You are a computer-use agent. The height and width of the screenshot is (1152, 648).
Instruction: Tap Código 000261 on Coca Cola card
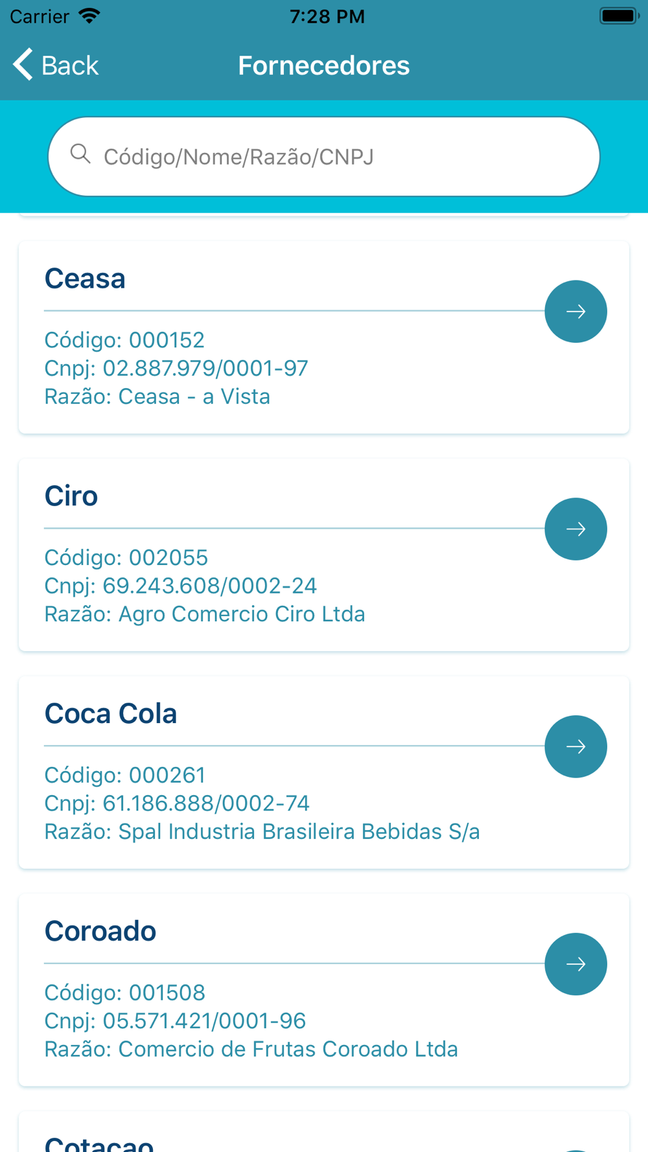[x=125, y=775]
